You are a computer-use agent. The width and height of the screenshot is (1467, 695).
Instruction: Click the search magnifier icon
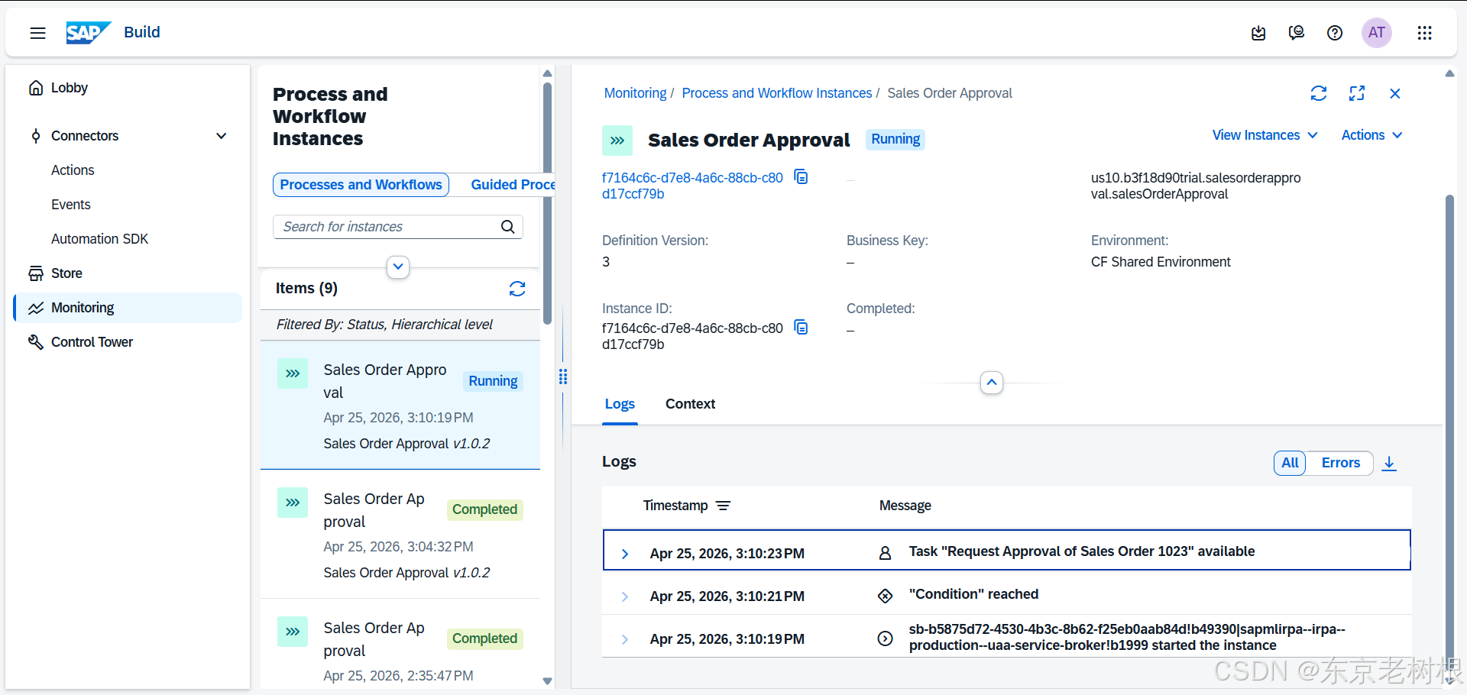coord(508,227)
